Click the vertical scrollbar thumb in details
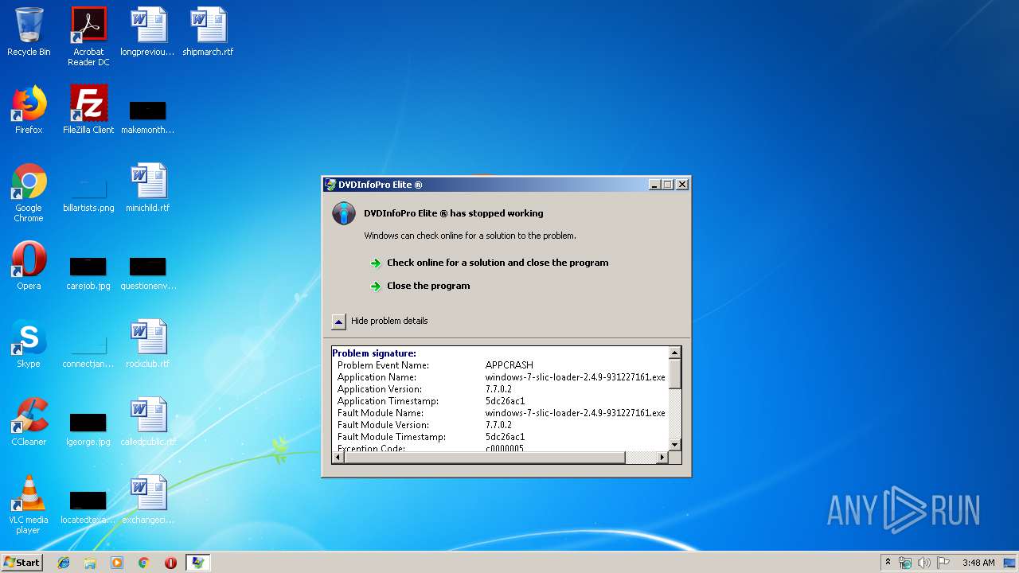 coord(675,373)
